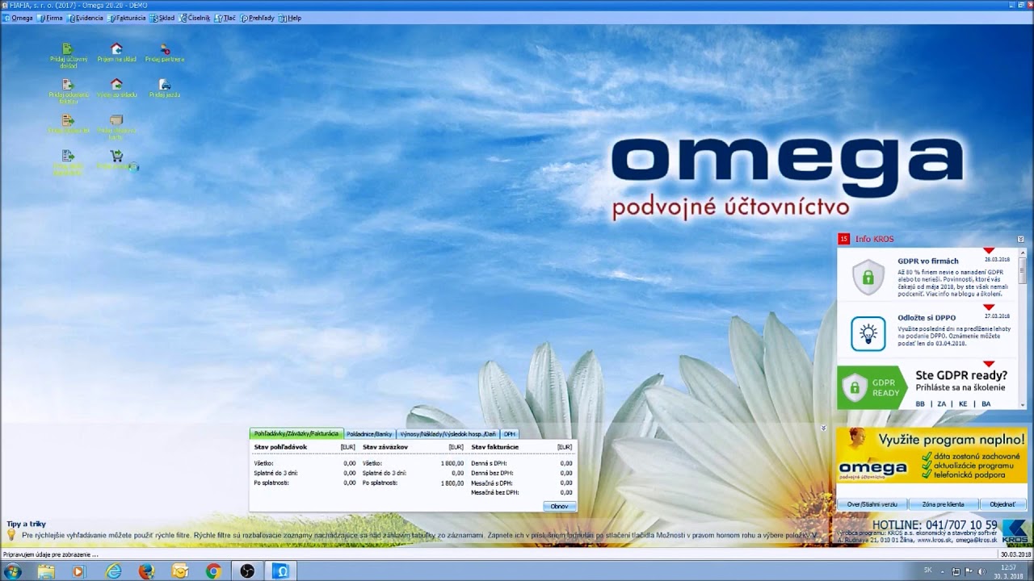
Task: Click KROS logo in bottom right corner
Action: (1015, 533)
